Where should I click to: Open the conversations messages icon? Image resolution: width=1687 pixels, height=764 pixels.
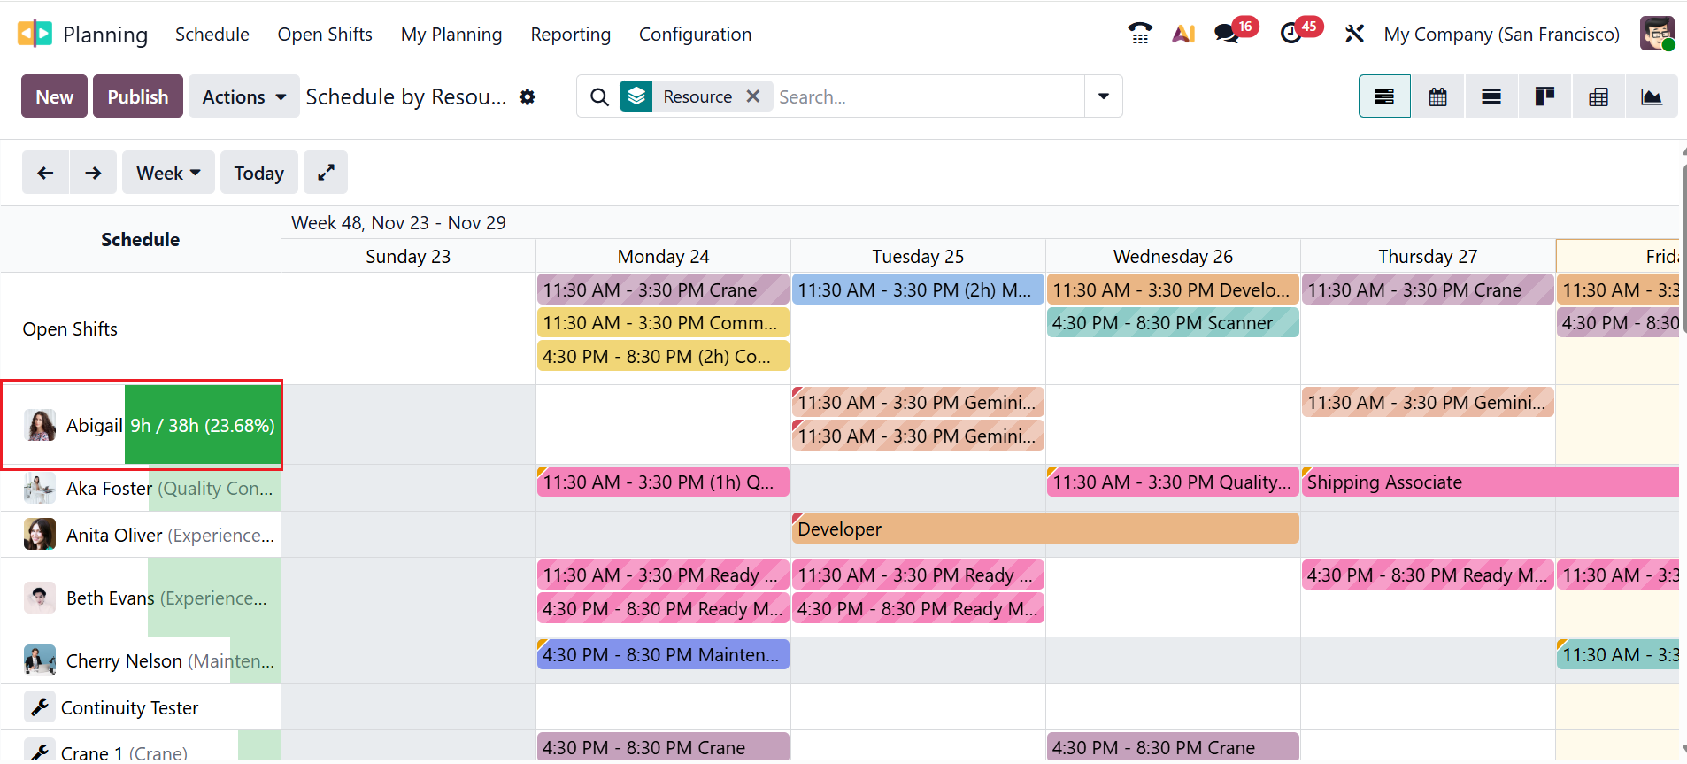1227,34
